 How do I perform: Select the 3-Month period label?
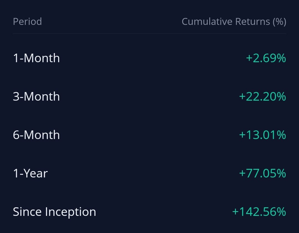[x=36, y=96]
